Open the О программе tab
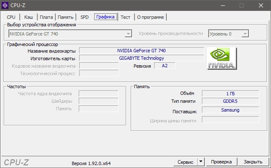 tap(150, 17)
